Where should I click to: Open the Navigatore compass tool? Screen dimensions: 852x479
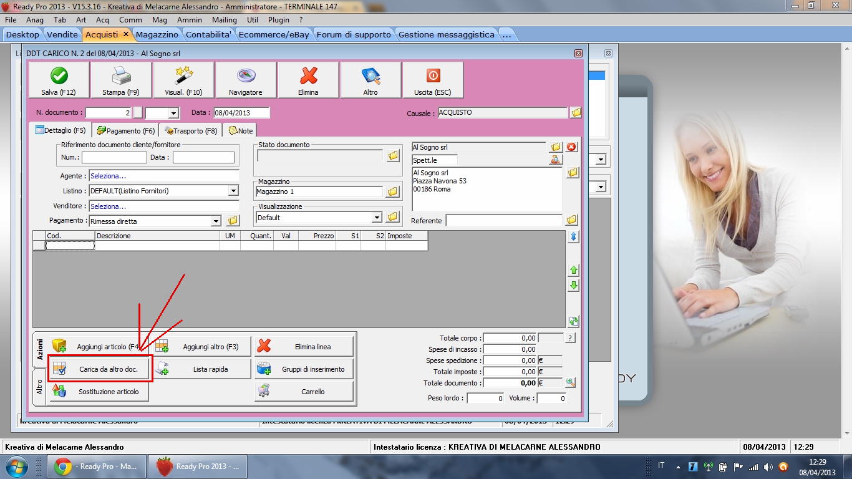click(246, 80)
